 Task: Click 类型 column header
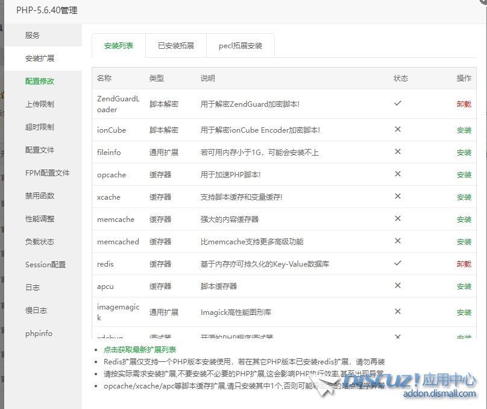pos(156,78)
